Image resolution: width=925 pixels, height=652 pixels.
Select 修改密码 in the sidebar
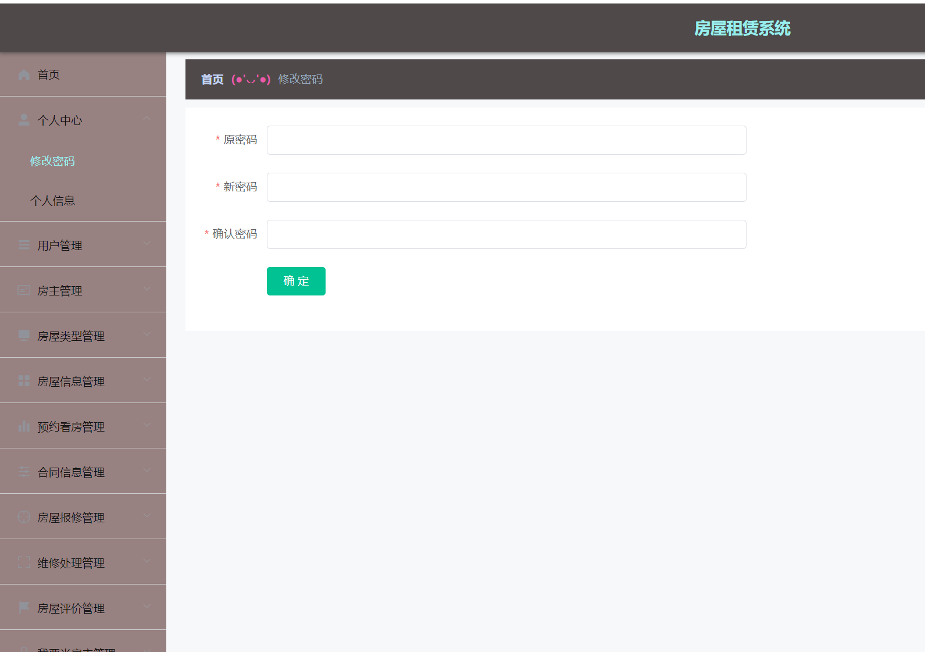coord(52,161)
